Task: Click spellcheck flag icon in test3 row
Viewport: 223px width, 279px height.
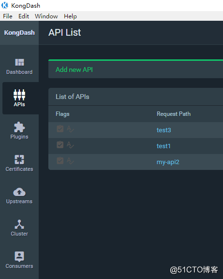Action: point(70,129)
